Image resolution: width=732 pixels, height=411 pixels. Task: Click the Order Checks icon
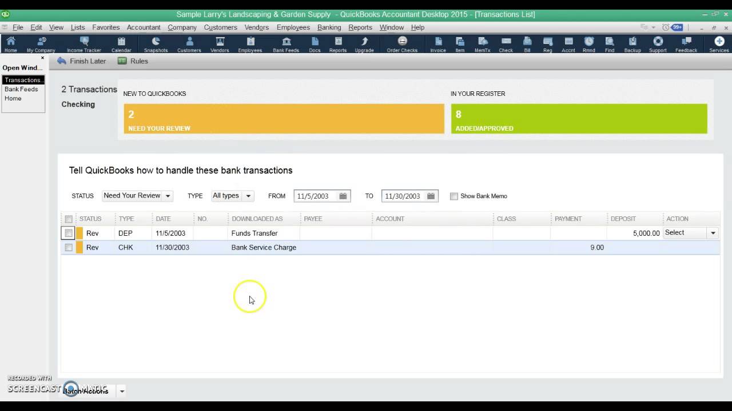pos(402,45)
